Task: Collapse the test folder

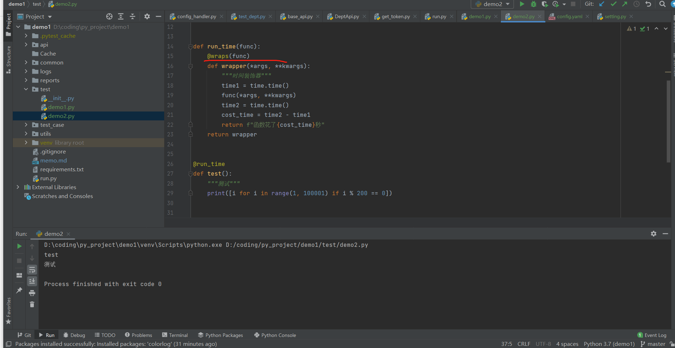Action: (26, 89)
